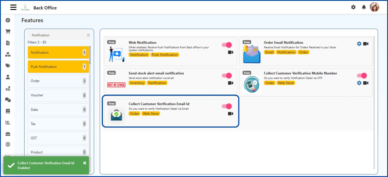The height and width of the screenshot is (177, 388).
Task: Select the customers icon in the left sidebar
Action: 8,77
